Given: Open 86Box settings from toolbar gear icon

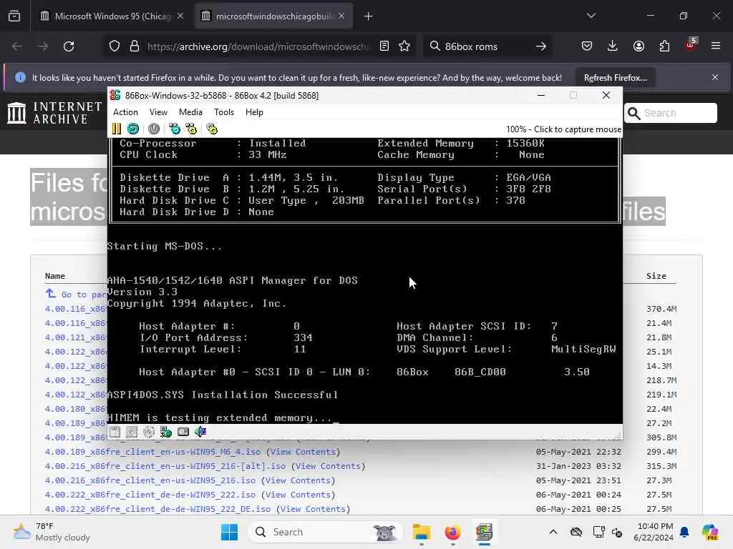Looking at the screenshot, I should [212, 129].
